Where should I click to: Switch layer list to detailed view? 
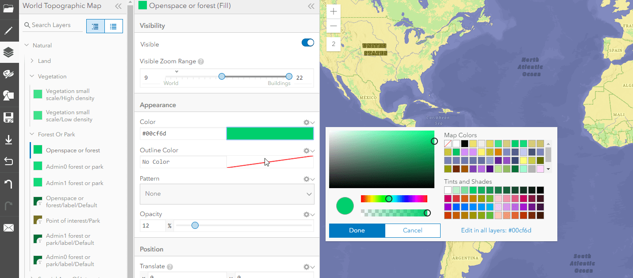pyautogui.click(x=114, y=25)
